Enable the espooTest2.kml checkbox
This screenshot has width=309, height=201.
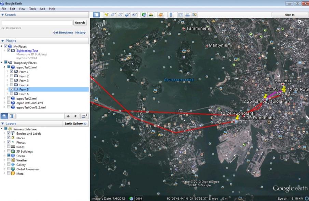pyautogui.click(x=9, y=98)
